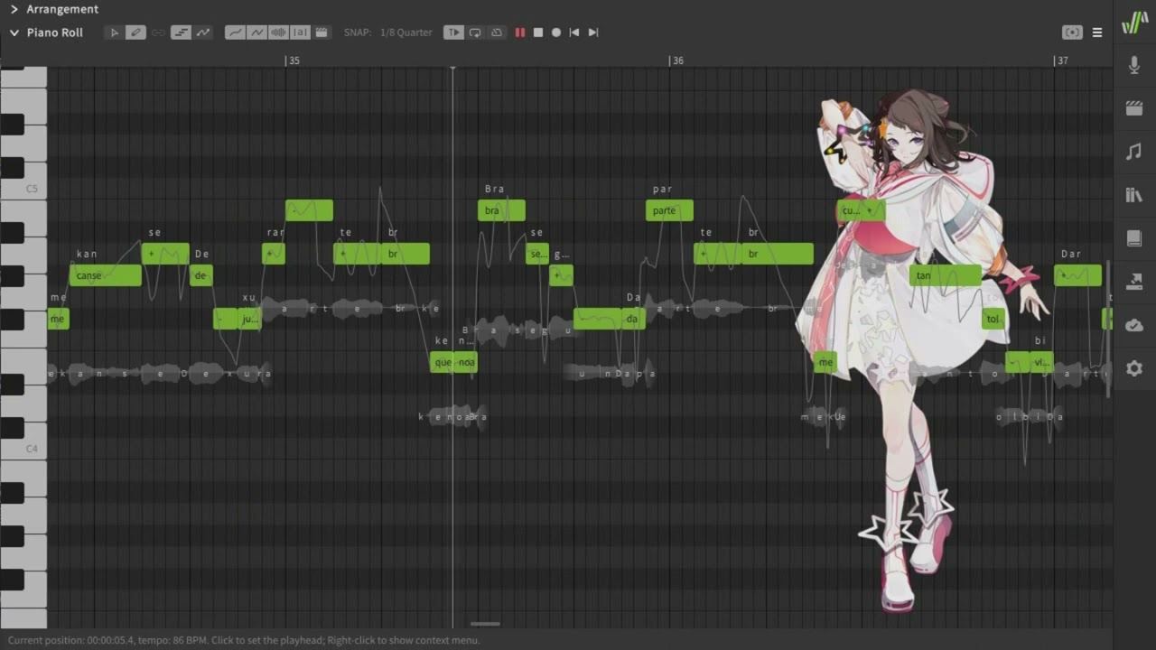Select the green note labeled 'tan'
The width and height of the screenshot is (1156, 650).
pos(946,275)
